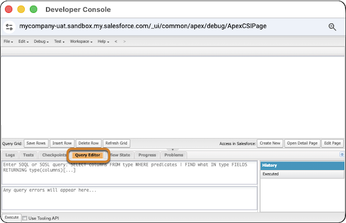Image resolution: width=346 pixels, height=223 pixels.
Task: Click the Executed column header in History
Action: [302, 174]
